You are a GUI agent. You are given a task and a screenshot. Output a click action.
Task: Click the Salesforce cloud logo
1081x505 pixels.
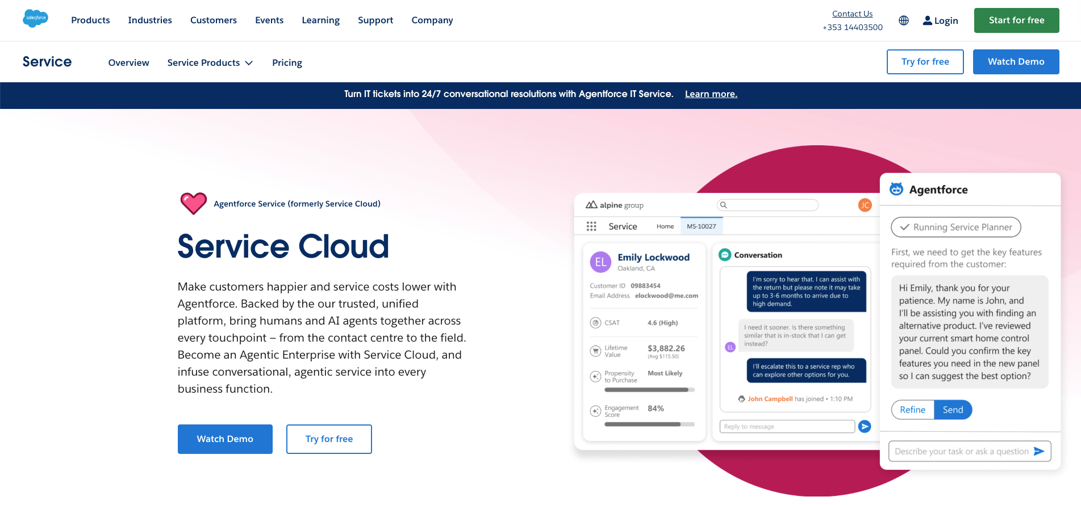tap(35, 19)
